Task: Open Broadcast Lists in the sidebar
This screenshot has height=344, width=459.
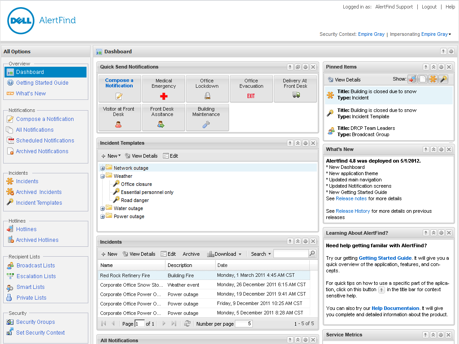Action: click(x=36, y=265)
